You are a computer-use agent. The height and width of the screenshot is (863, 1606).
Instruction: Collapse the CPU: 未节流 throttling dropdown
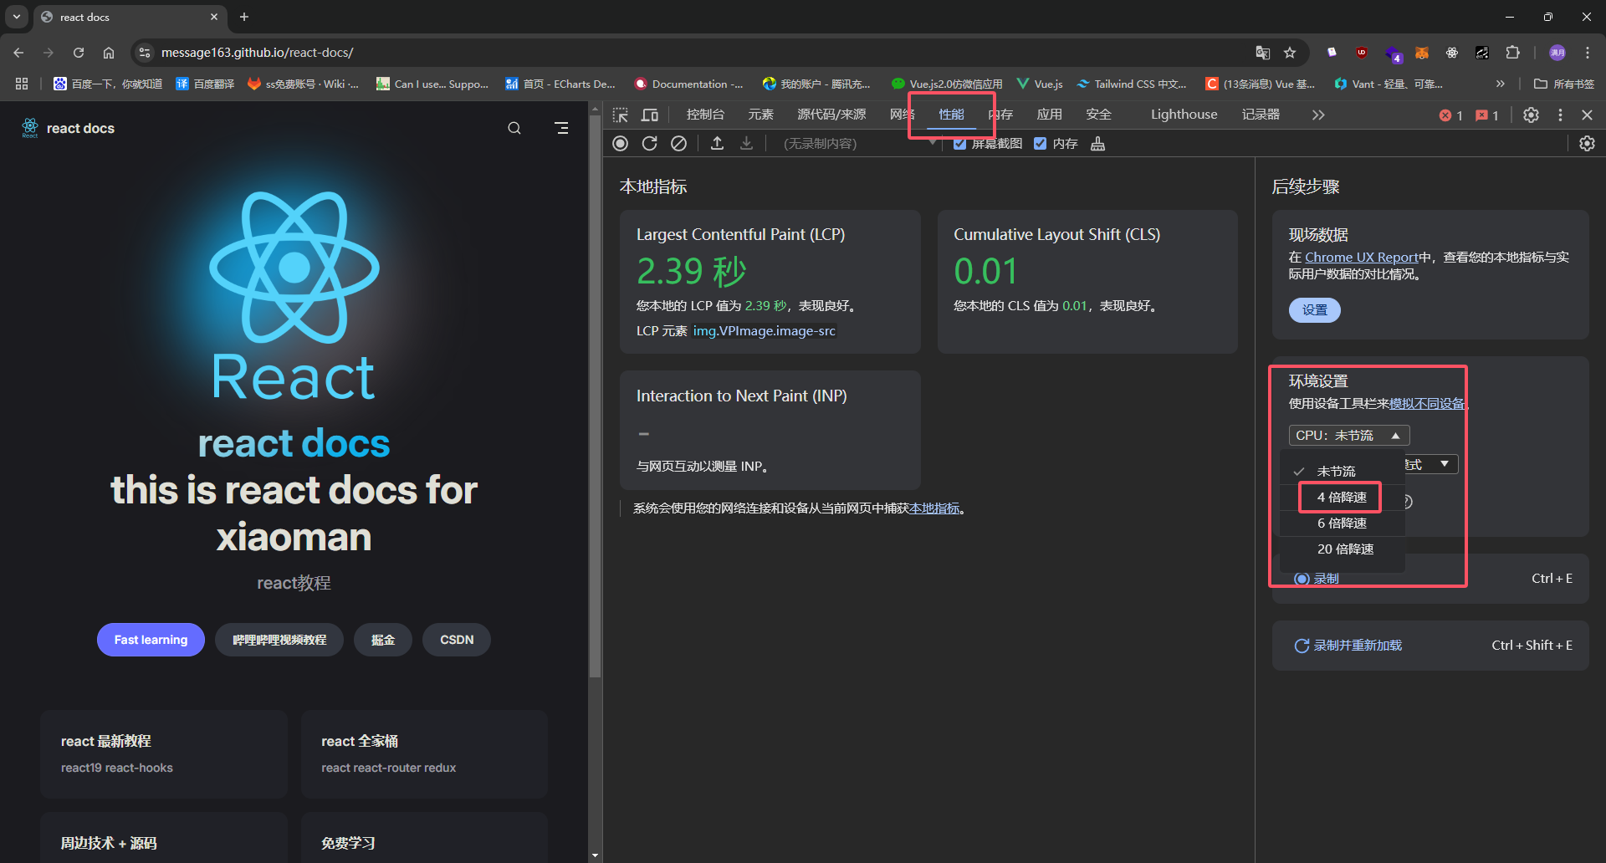tap(1348, 436)
